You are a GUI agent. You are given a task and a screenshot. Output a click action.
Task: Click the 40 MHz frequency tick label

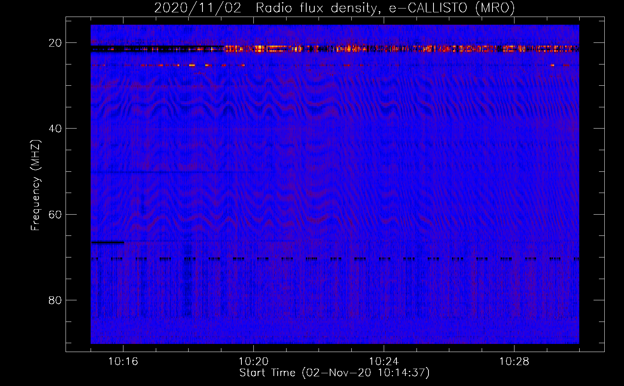[x=55, y=129]
